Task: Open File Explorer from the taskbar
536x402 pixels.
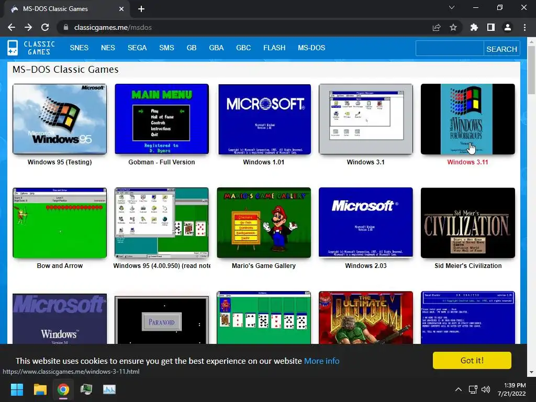Action: pos(40,389)
